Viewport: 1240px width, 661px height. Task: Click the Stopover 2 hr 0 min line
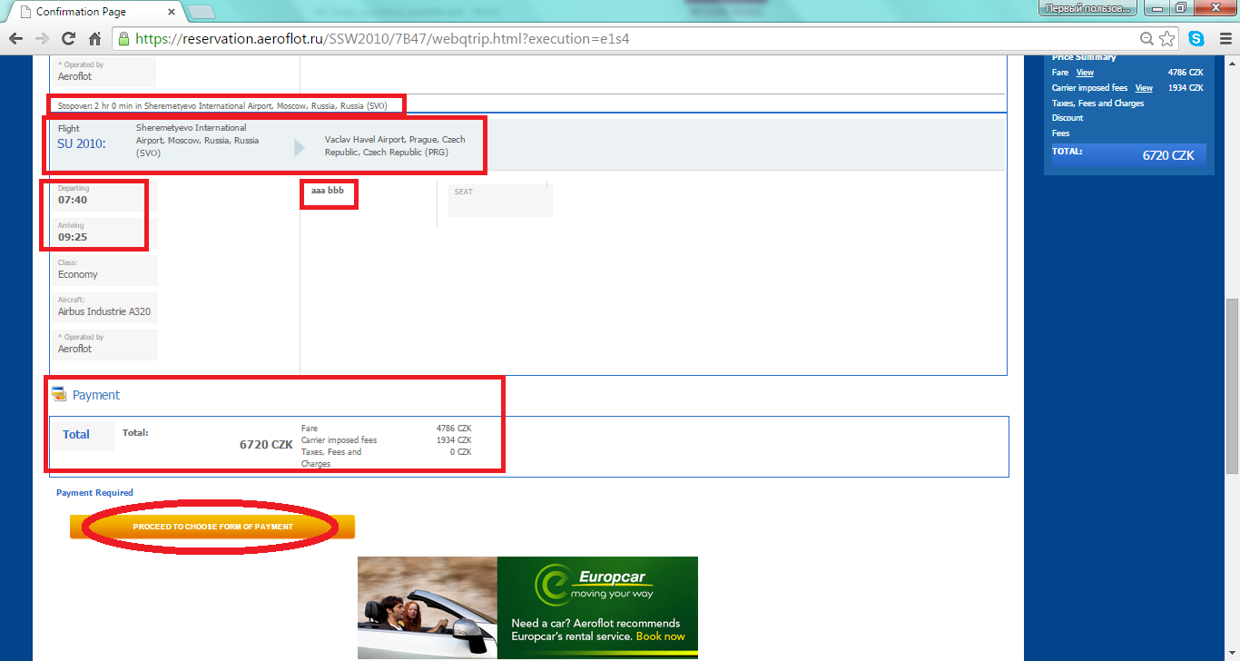click(222, 106)
